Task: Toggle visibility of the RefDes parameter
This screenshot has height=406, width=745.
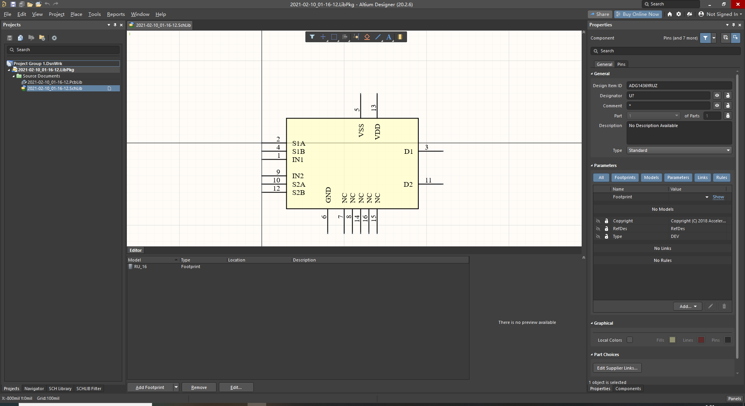Action: (x=598, y=229)
